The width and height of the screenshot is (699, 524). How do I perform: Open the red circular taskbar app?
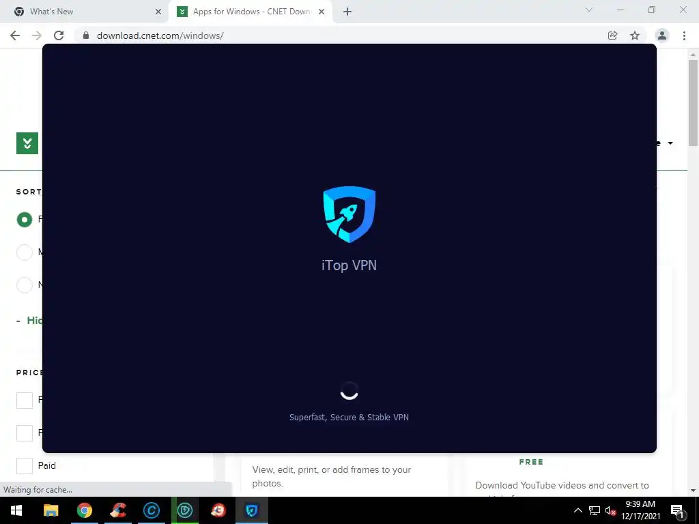click(x=218, y=510)
